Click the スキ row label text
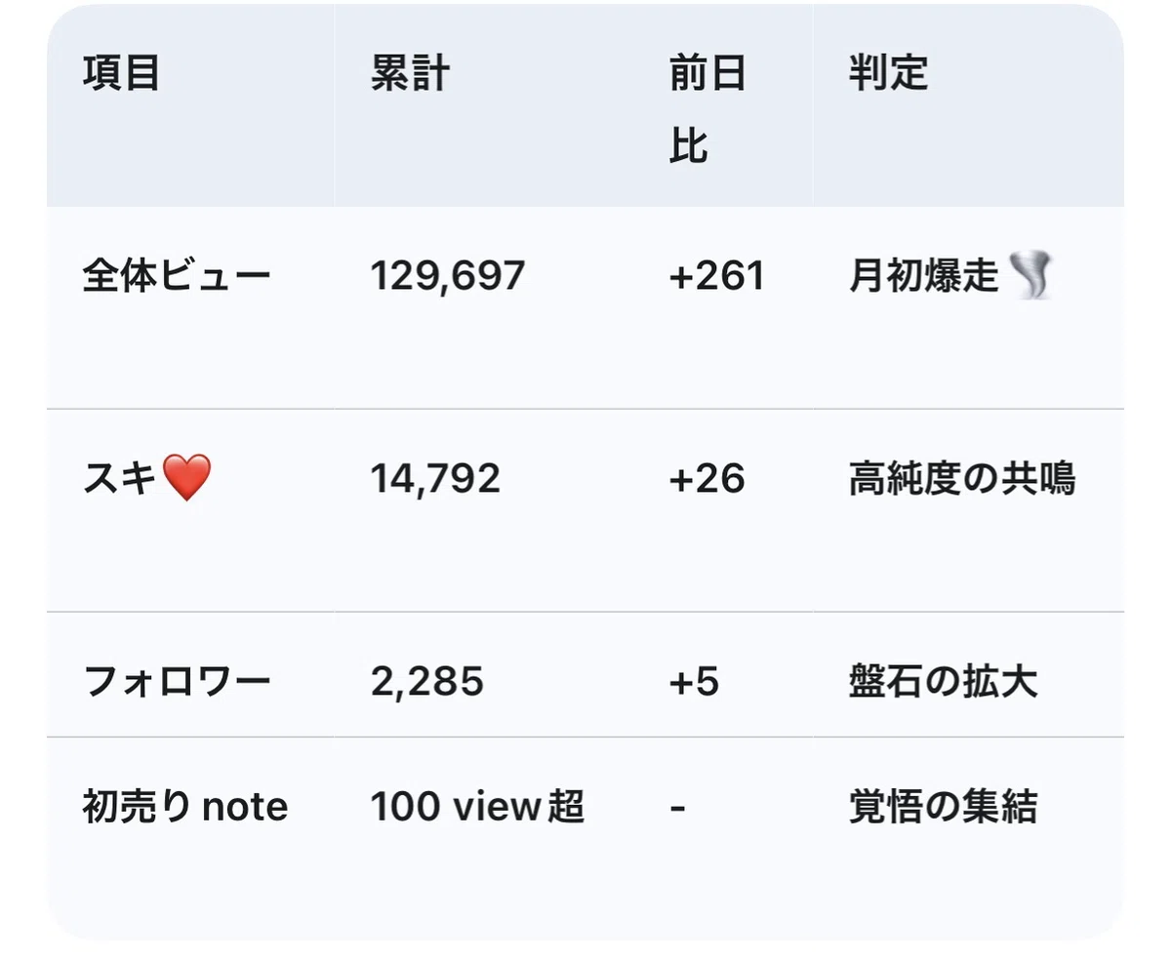This screenshot has height=960, width=1171. click(x=121, y=479)
